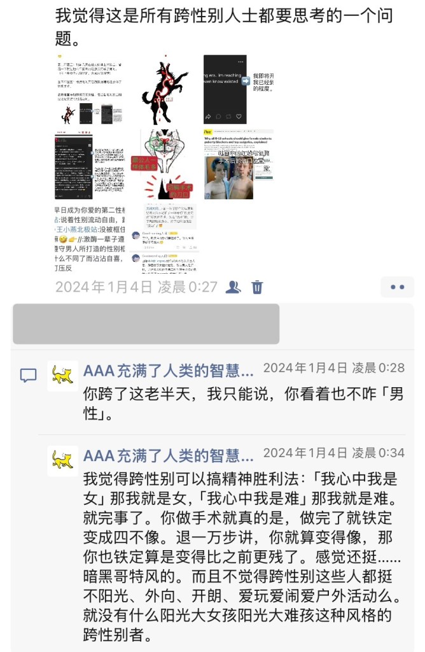Screen dimensions: 425x652
Task: Tap the second AAA commenter name
Action: (x=169, y=456)
